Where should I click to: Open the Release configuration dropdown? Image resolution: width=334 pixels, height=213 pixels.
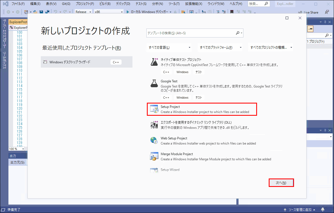[x=83, y=12]
